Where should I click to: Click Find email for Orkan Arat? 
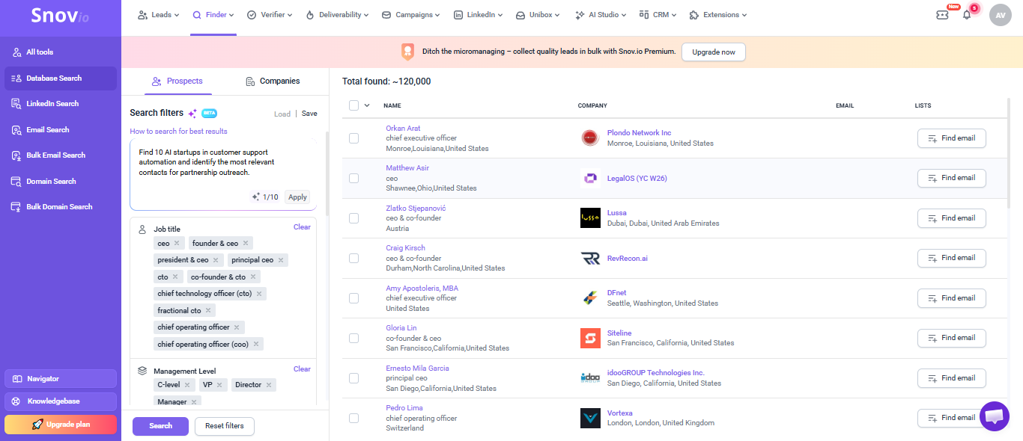[x=951, y=138]
